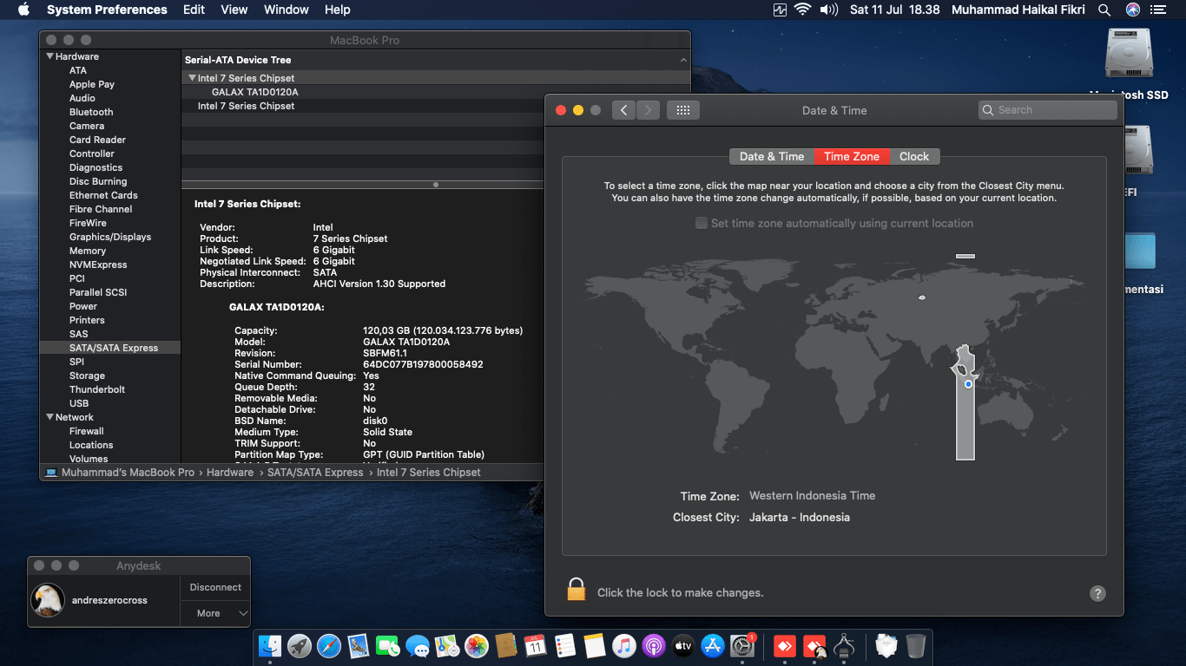Open Safari in the dock
Viewport: 1186px width, 666px height.
(x=329, y=646)
